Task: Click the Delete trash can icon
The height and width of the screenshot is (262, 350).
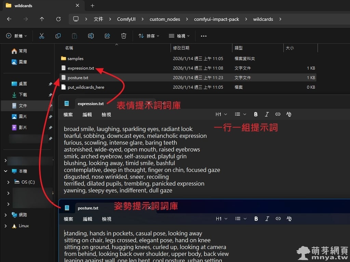Action: point(124,36)
